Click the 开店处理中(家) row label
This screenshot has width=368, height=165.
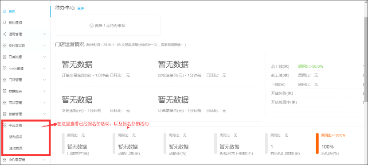click(x=284, y=102)
